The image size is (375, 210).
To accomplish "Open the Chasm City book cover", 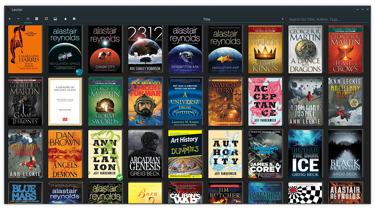I will (x=105, y=49).
